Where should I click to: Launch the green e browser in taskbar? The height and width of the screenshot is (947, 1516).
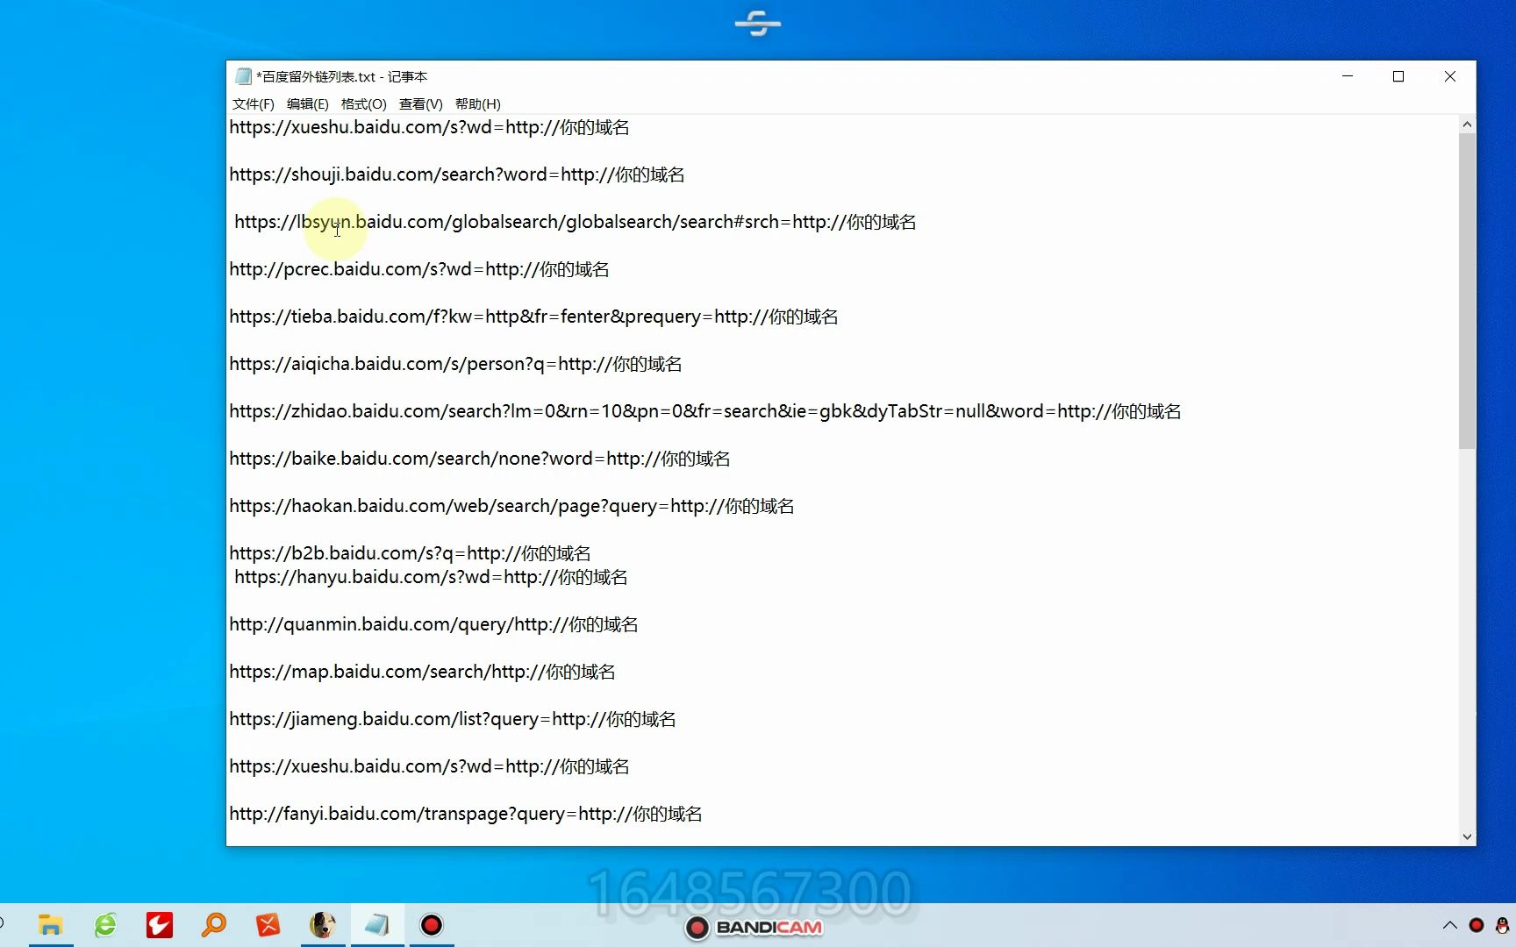pyautogui.click(x=105, y=925)
